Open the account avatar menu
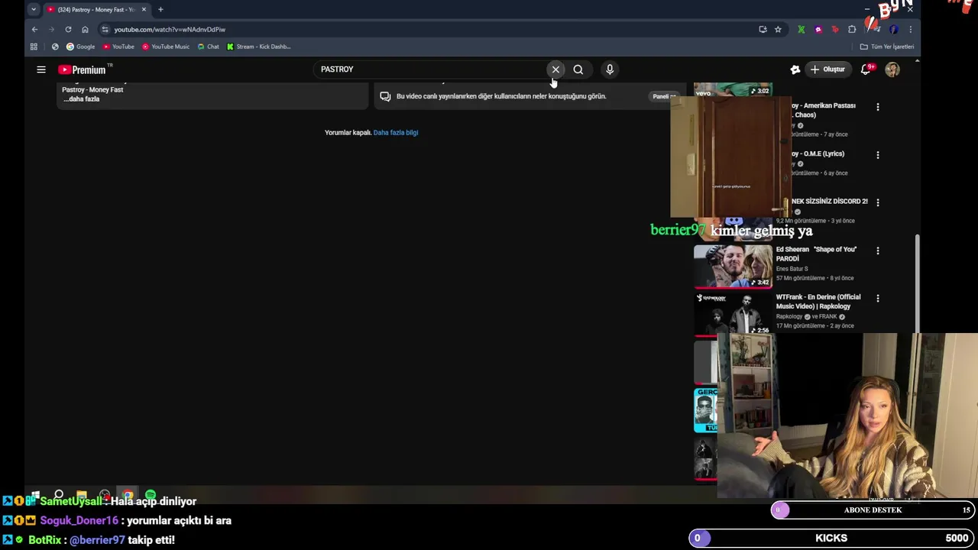The image size is (978, 550). pyautogui.click(x=892, y=70)
